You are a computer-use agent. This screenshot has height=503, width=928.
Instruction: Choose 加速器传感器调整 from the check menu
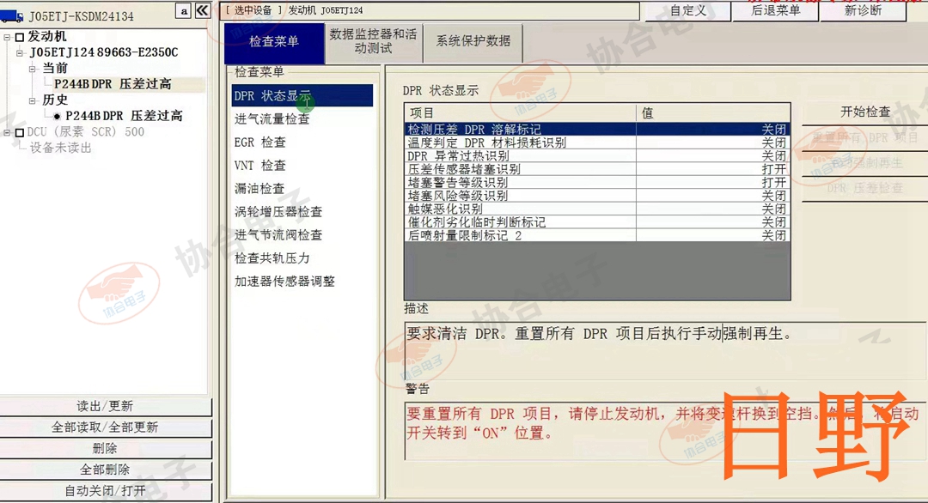coord(284,282)
